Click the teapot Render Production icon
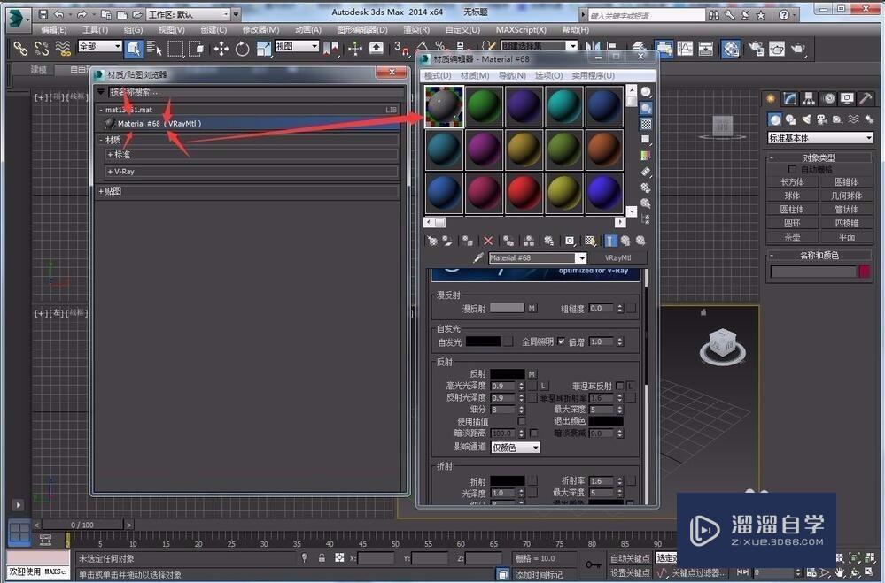885x583 pixels. pos(798,49)
